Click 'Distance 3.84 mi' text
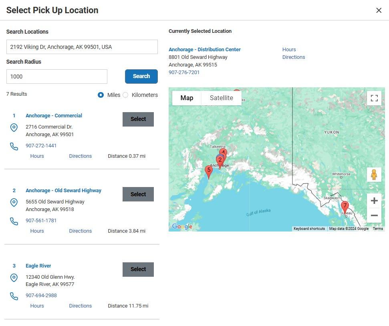This screenshot has height=326, width=389. pos(127,231)
